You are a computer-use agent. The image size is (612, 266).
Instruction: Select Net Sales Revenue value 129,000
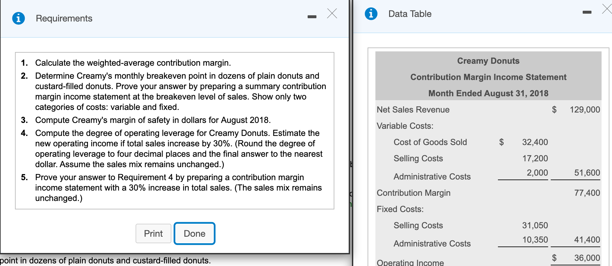coord(585,110)
